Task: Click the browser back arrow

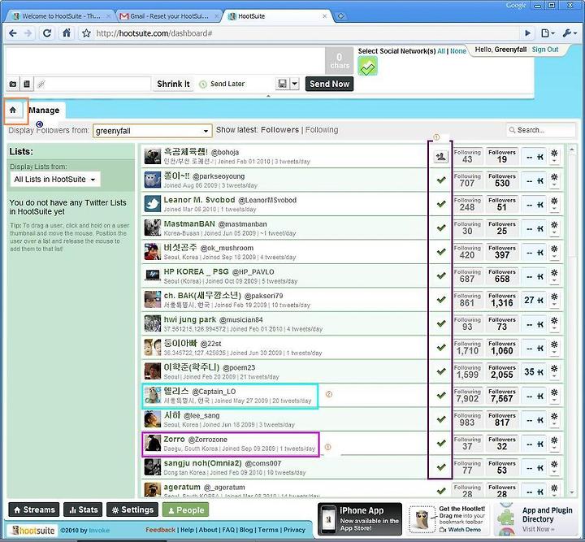Action: pyautogui.click(x=13, y=33)
